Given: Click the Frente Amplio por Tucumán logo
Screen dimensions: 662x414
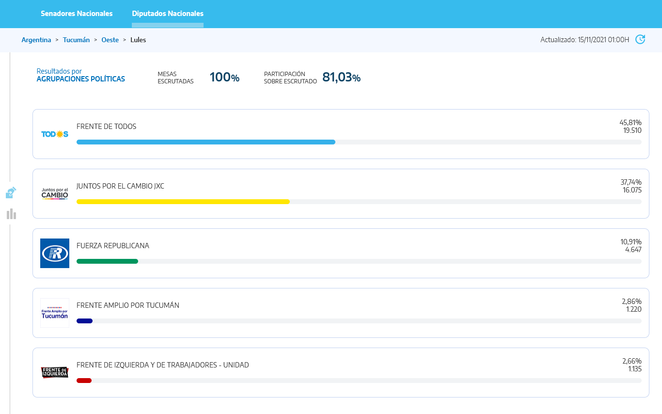Looking at the screenshot, I should click(x=55, y=313).
